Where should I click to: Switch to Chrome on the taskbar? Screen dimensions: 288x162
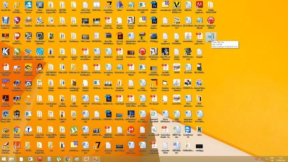(68, 159)
